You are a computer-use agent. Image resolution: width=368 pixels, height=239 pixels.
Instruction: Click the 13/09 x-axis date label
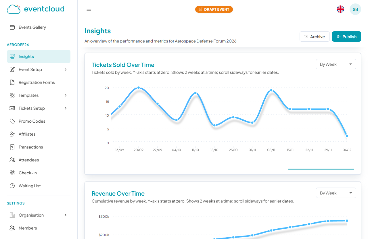120,150
